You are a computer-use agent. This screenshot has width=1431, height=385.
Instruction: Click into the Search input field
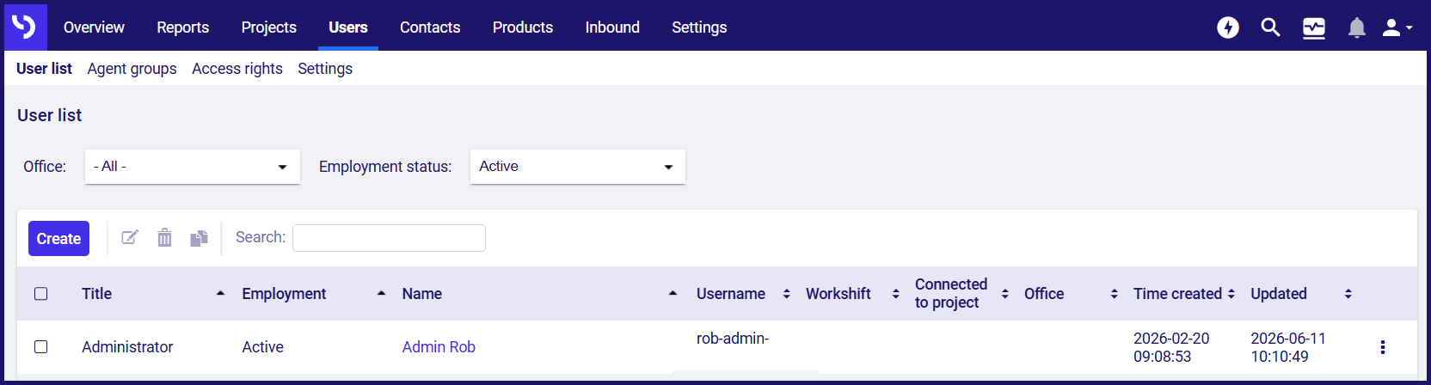click(x=389, y=238)
